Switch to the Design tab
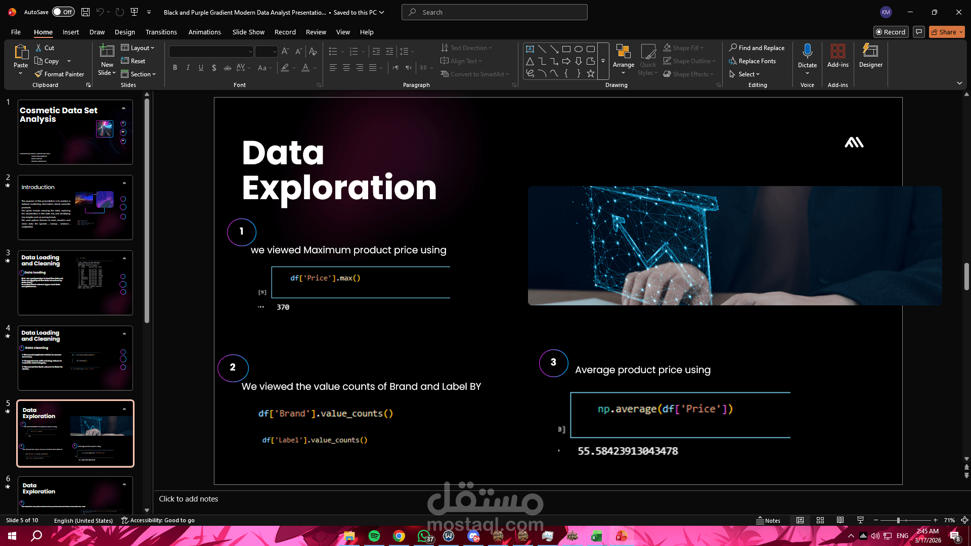Viewport: 971px width, 546px height. 124,32
